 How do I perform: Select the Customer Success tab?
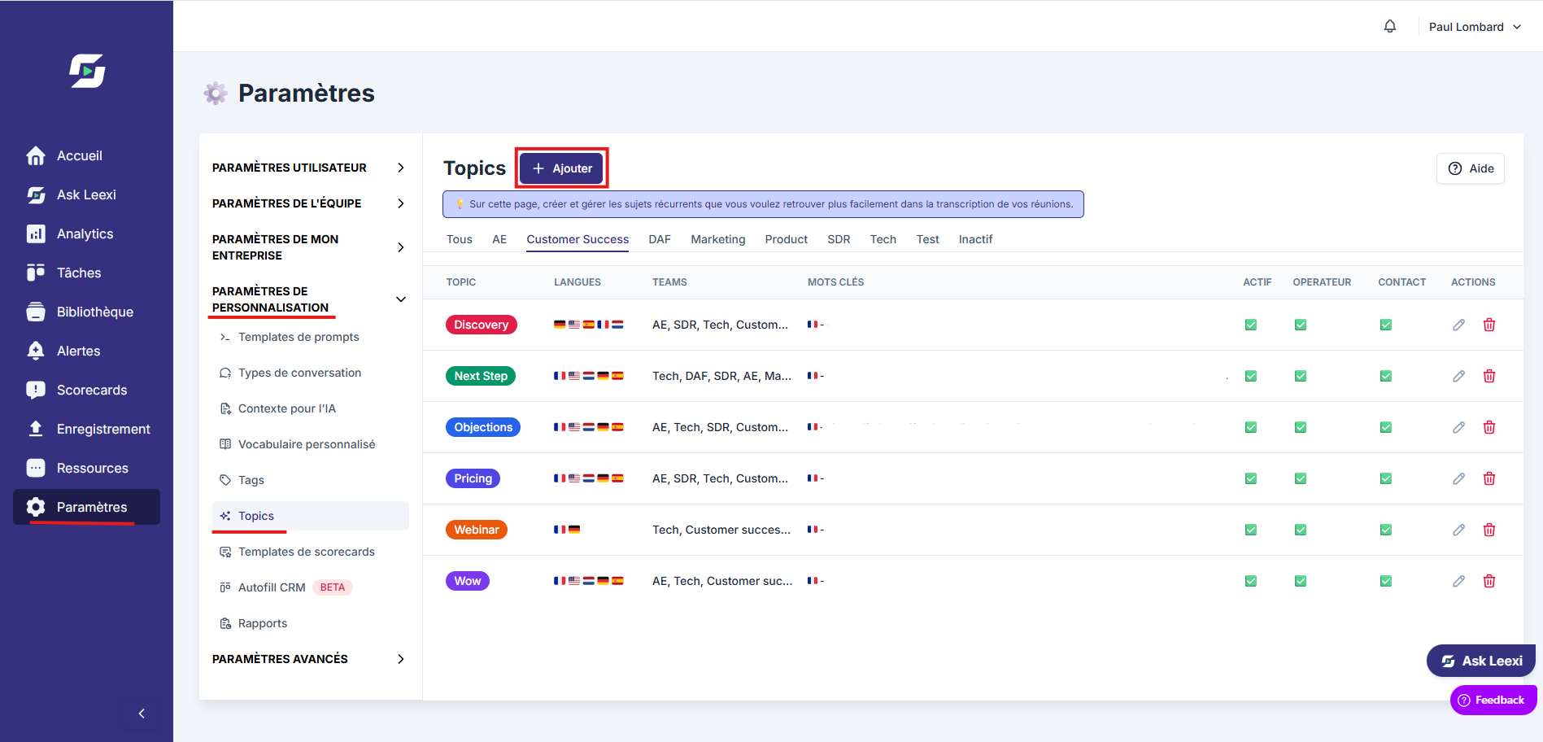578,239
